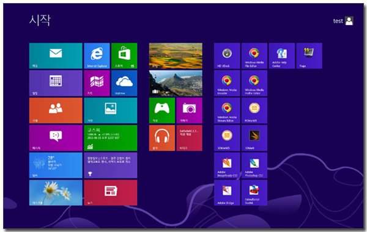Launch Adobe ImageReady CS2 tile
Viewport: 367px width, 232px height.
click(227, 165)
